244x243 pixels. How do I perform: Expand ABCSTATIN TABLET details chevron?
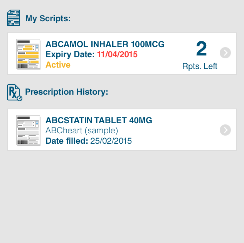coord(225,130)
